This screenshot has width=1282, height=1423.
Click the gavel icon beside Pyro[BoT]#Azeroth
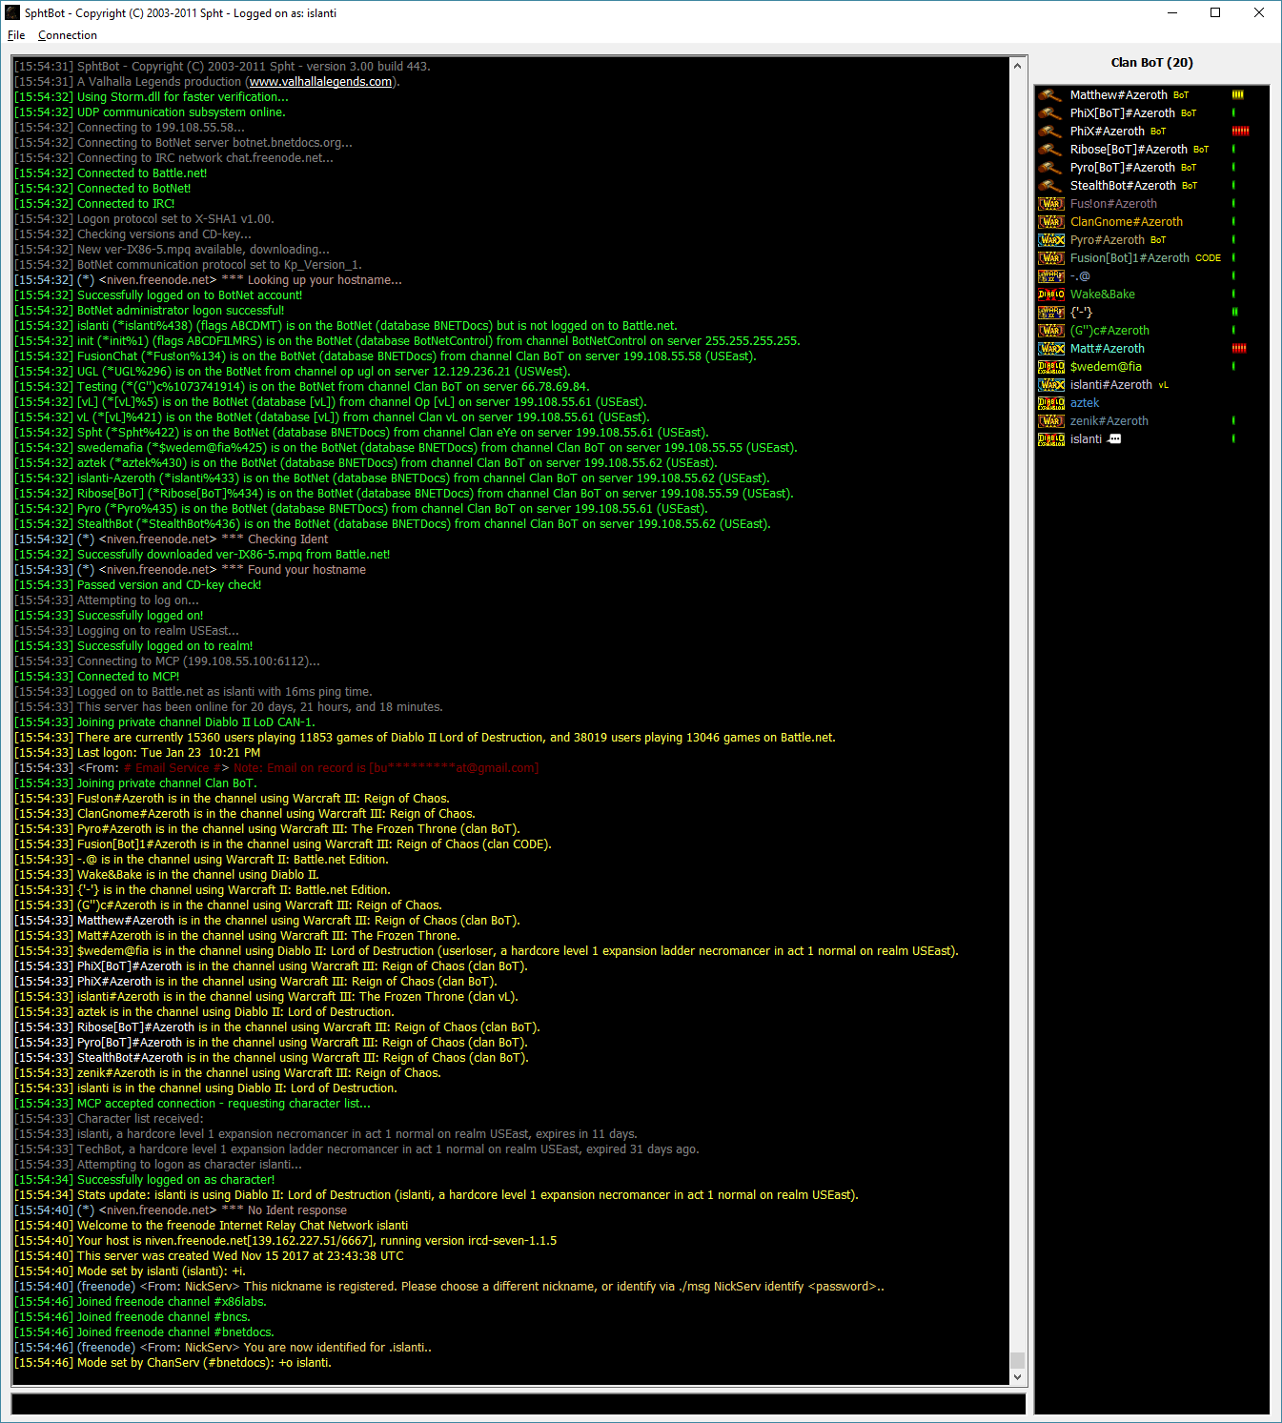pos(1050,168)
